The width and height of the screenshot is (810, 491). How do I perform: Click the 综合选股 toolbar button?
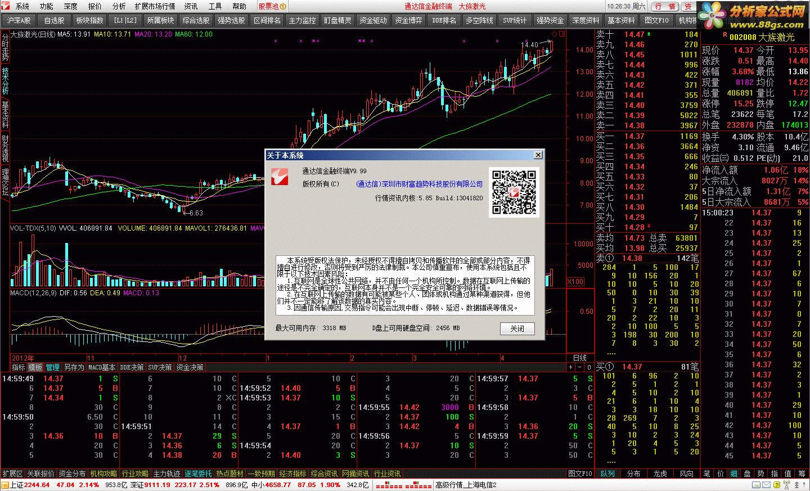click(x=196, y=20)
